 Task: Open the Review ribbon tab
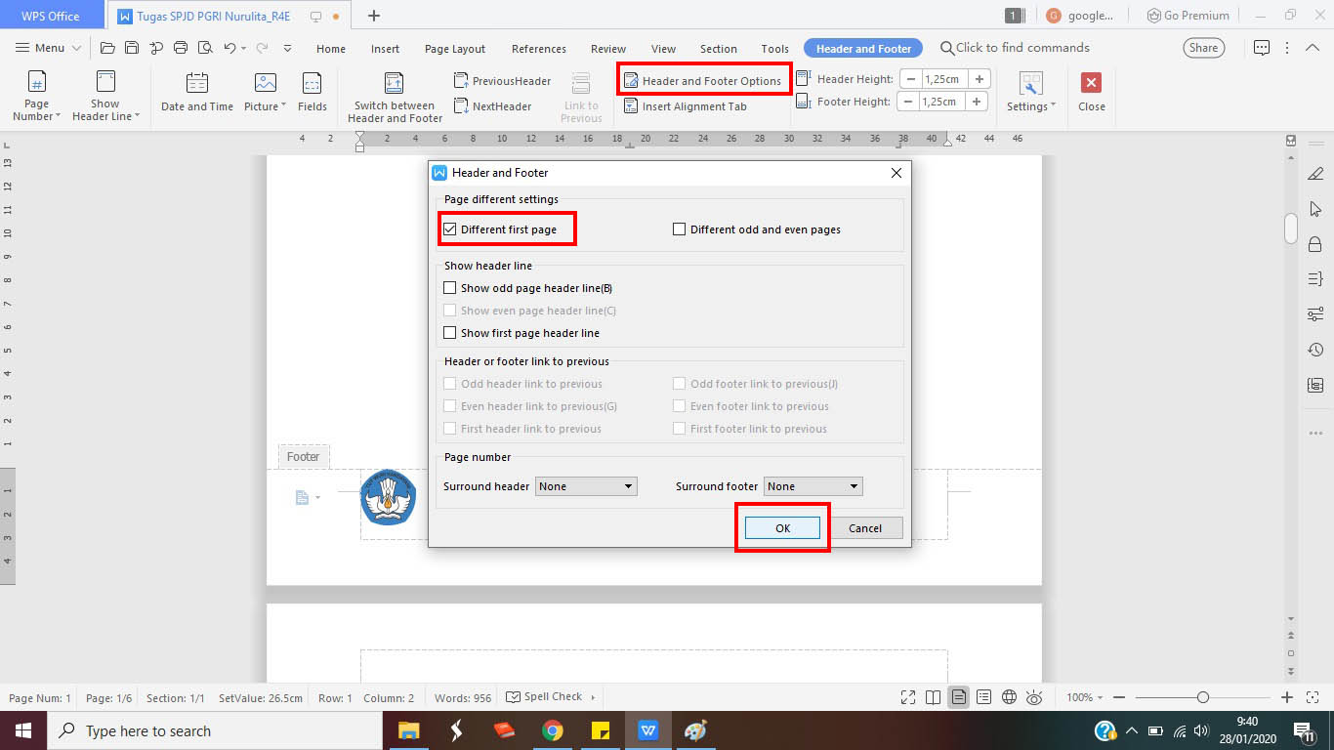607,48
